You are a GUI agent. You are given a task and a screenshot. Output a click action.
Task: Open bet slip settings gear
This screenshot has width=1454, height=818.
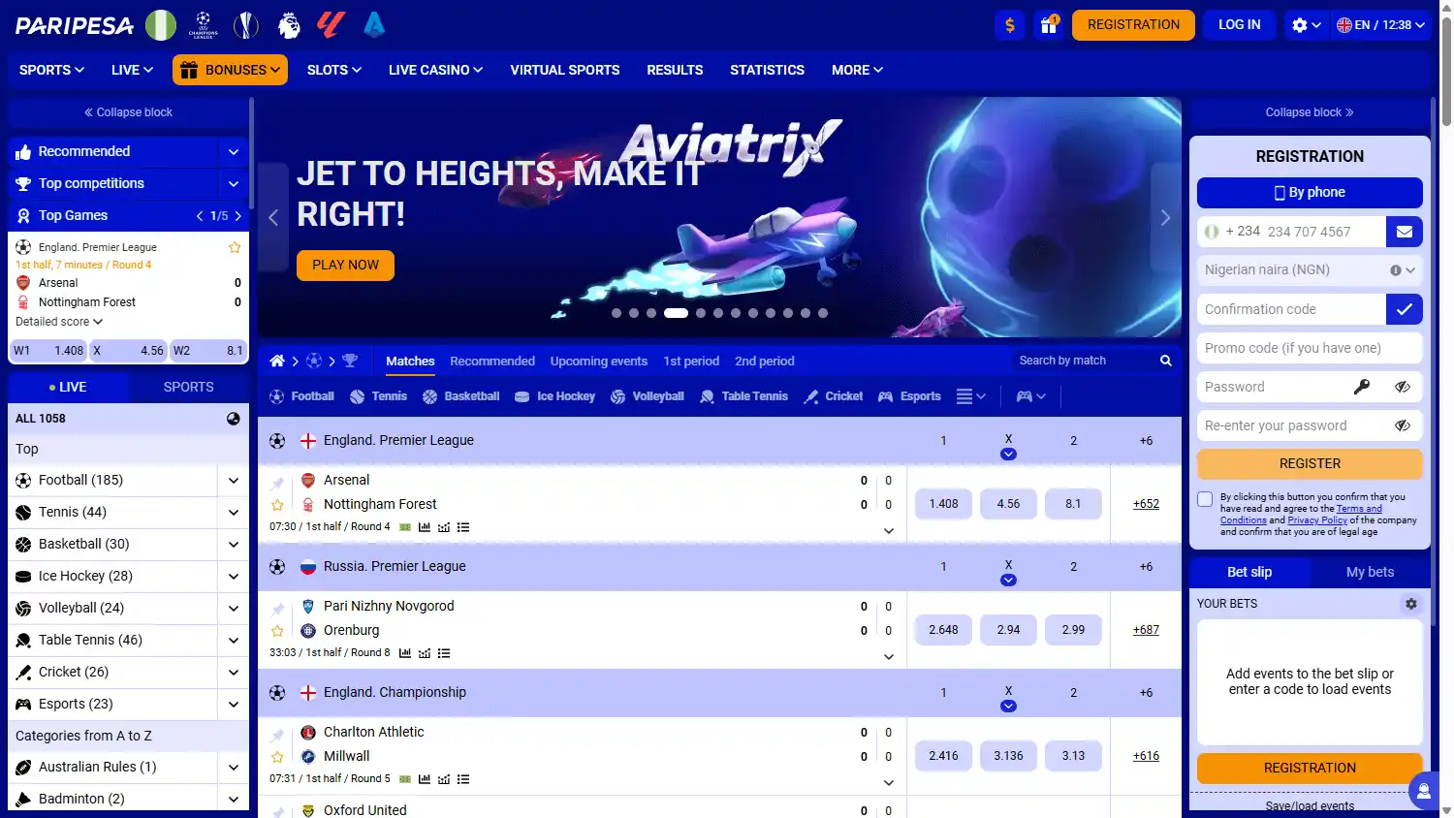pos(1411,604)
